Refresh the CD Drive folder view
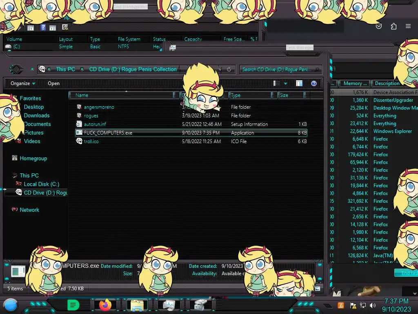This screenshot has width=418, height=314. coord(229,70)
